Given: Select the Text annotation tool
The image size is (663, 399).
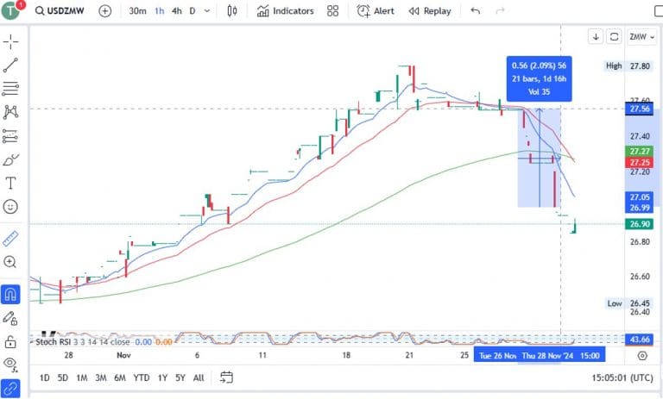Looking at the screenshot, I should pyautogui.click(x=10, y=183).
